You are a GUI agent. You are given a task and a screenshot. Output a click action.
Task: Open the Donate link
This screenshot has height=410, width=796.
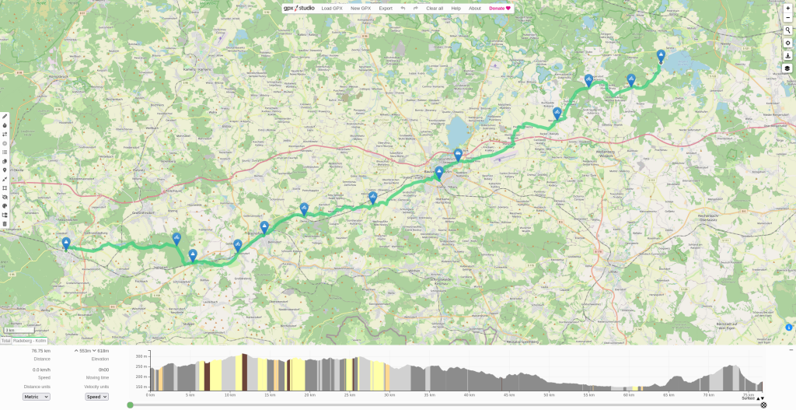click(x=500, y=8)
